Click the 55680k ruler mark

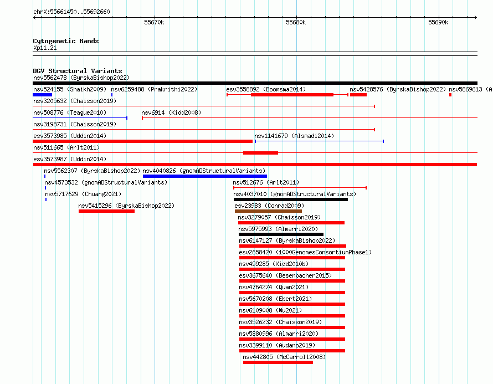point(296,22)
